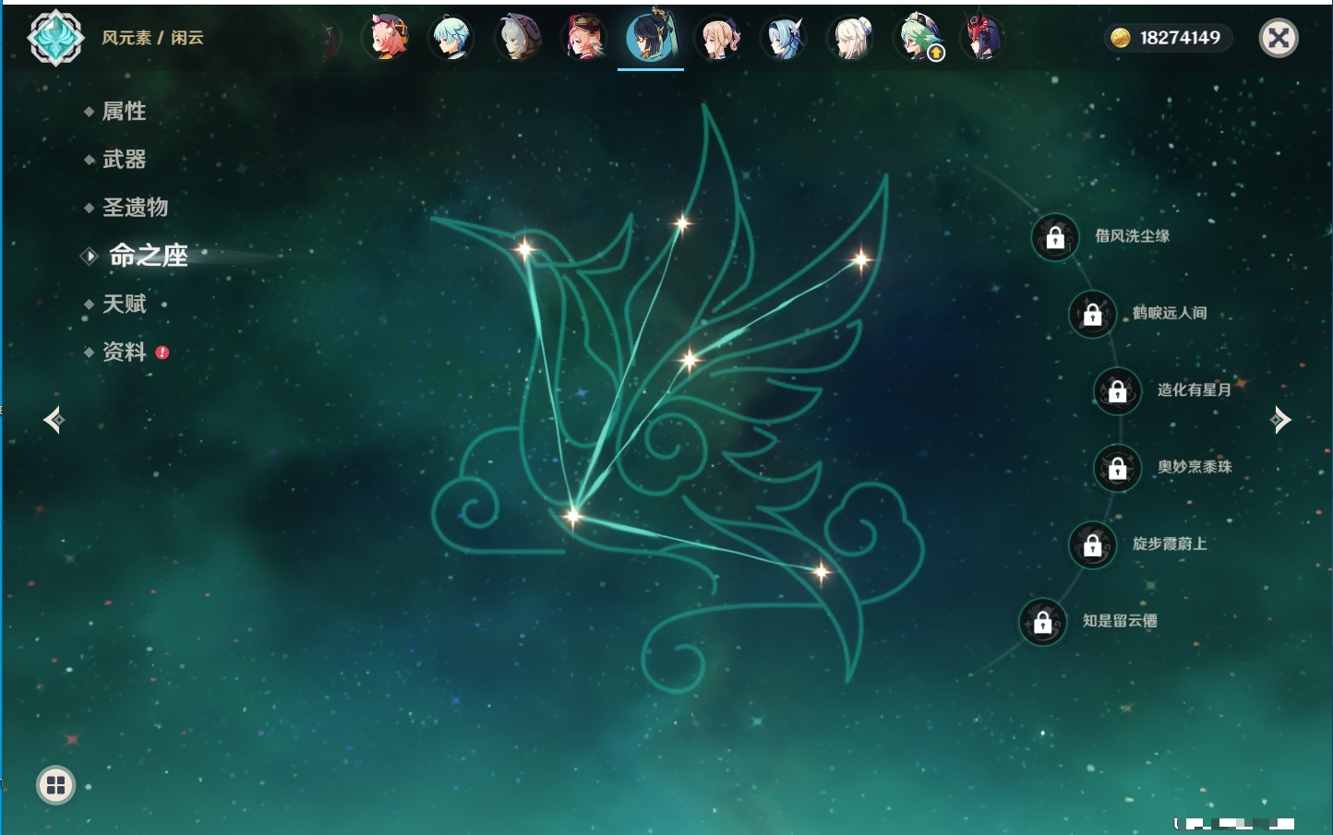Click the partially faded portrait before the cat-eared one
Viewport: 1333px width, 835px height.
(x=330, y=39)
